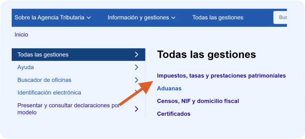Viewport: 305px width, 139px height.
Task: Open Todas las gestiones in top navigation
Action: coord(218,18)
